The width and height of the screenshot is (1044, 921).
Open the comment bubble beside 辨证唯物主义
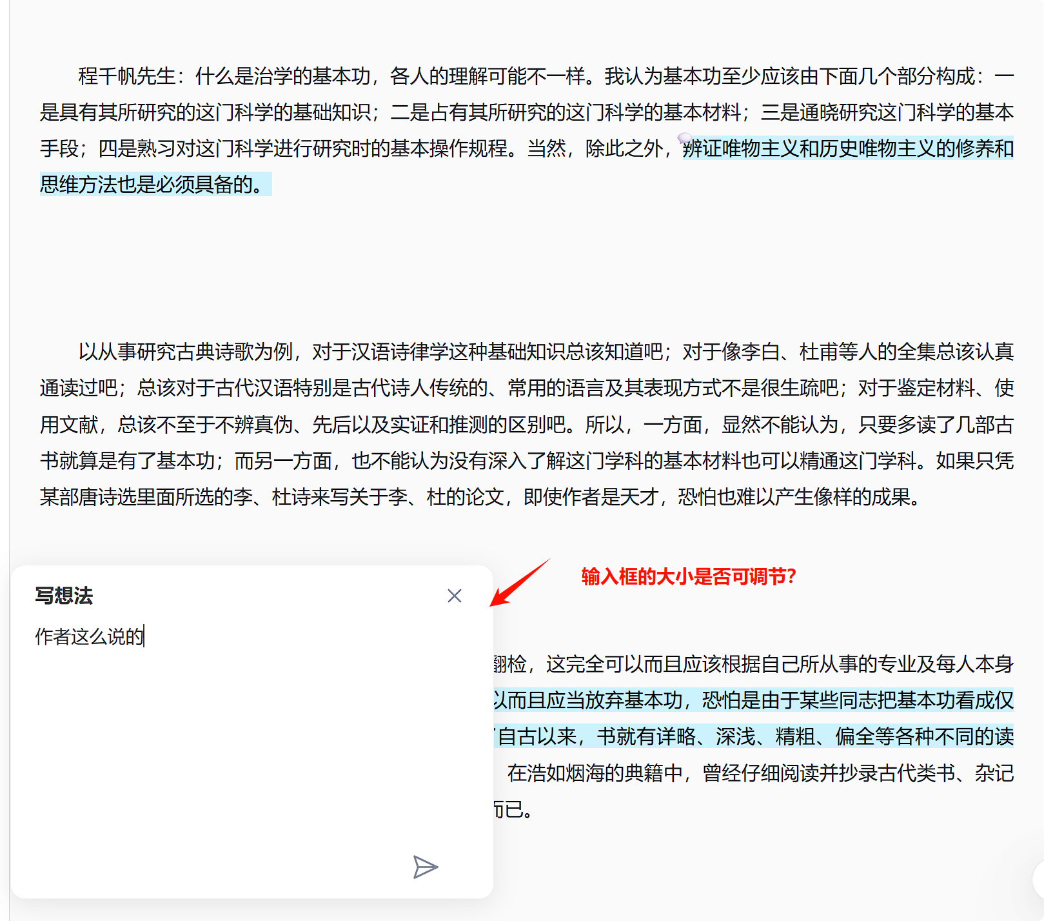[x=684, y=139]
